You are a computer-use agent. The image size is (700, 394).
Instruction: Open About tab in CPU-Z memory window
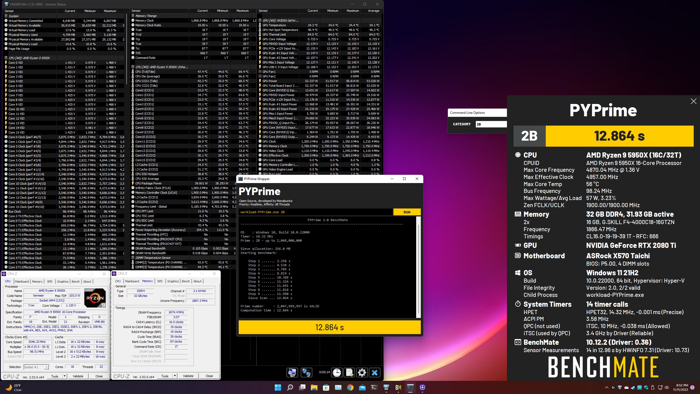pyautogui.click(x=197, y=281)
